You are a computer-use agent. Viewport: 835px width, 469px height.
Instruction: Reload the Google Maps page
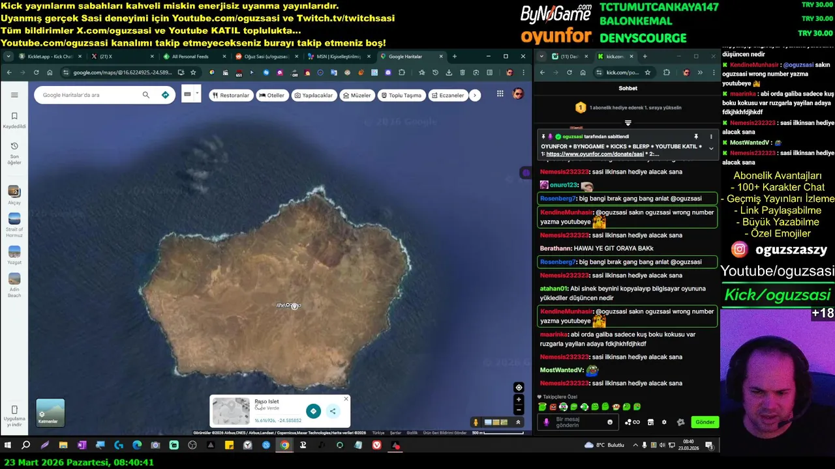click(x=36, y=72)
